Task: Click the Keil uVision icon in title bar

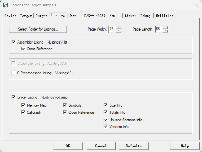Action: pos(5,5)
